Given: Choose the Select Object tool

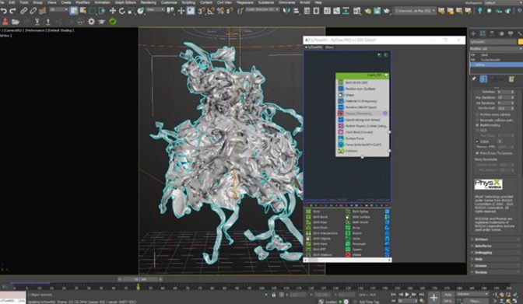Looking at the screenshot, I should click(74, 11).
